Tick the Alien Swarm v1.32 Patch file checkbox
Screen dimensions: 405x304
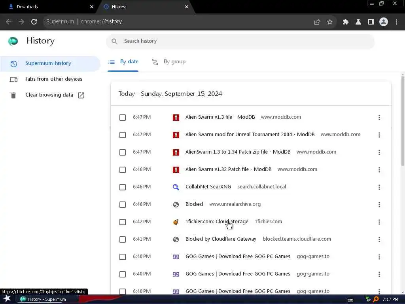coord(123,170)
